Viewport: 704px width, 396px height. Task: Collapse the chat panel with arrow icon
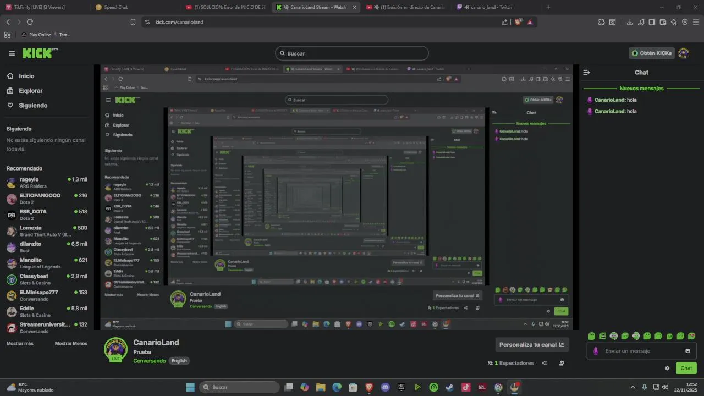[x=586, y=72]
